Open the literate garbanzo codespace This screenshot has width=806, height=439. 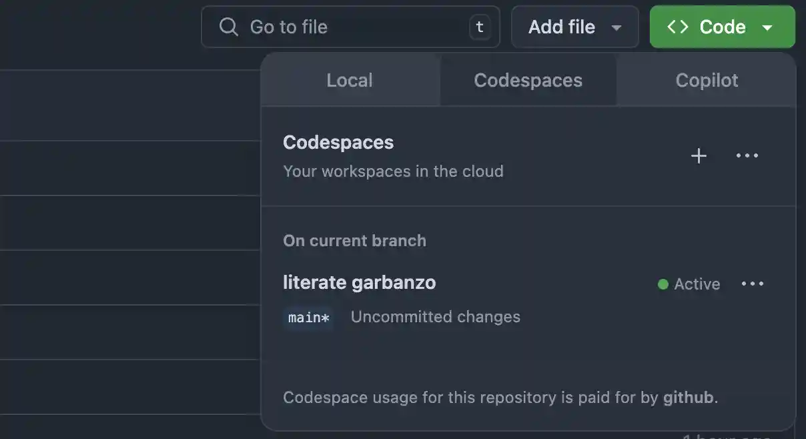(x=360, y=282)
